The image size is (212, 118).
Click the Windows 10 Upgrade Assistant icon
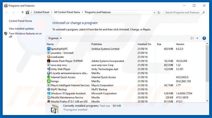(49, 93)
